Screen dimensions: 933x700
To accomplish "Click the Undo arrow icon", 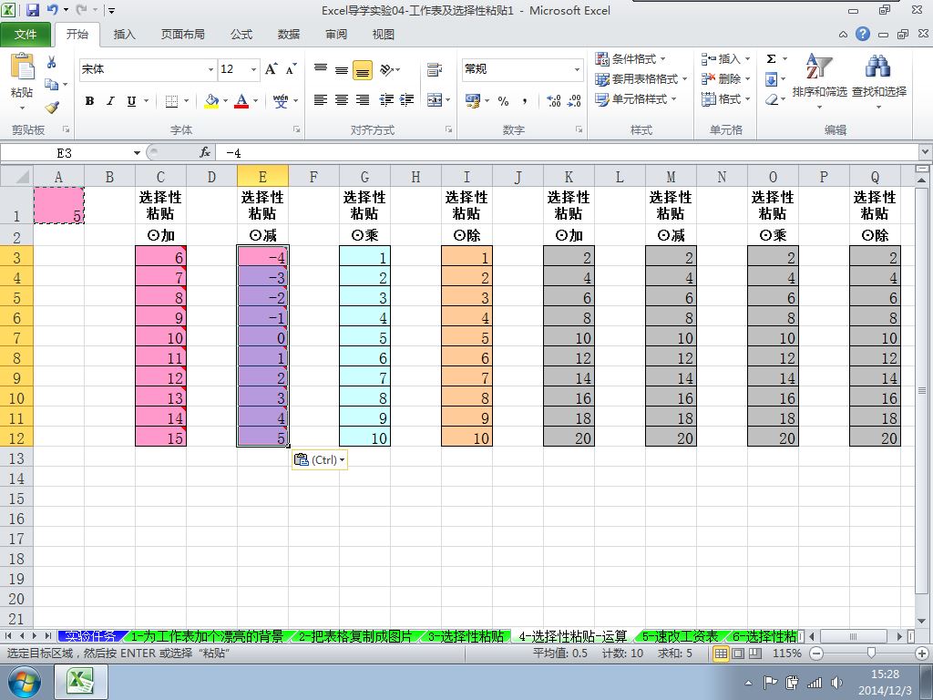I will pyautogui.click(x=52, y=10).
